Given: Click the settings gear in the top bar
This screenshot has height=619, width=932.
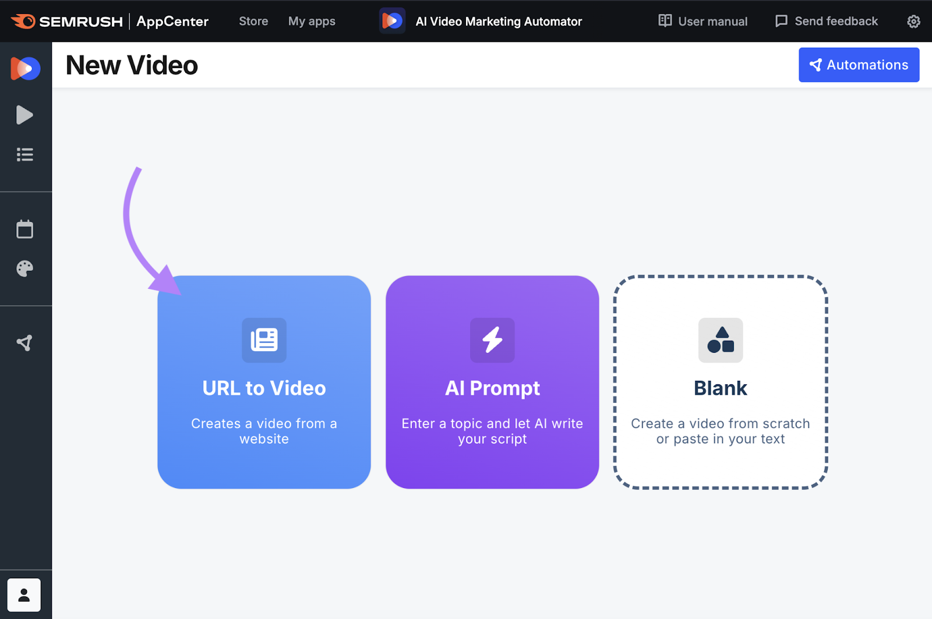Looking at the screenshot, I should click(913, 22).
